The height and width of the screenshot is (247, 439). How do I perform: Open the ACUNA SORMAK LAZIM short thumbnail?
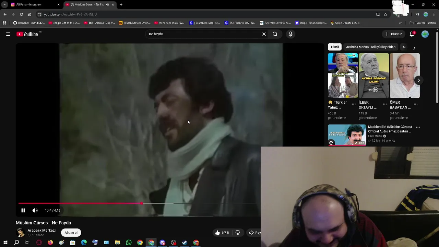click(373, 75)
